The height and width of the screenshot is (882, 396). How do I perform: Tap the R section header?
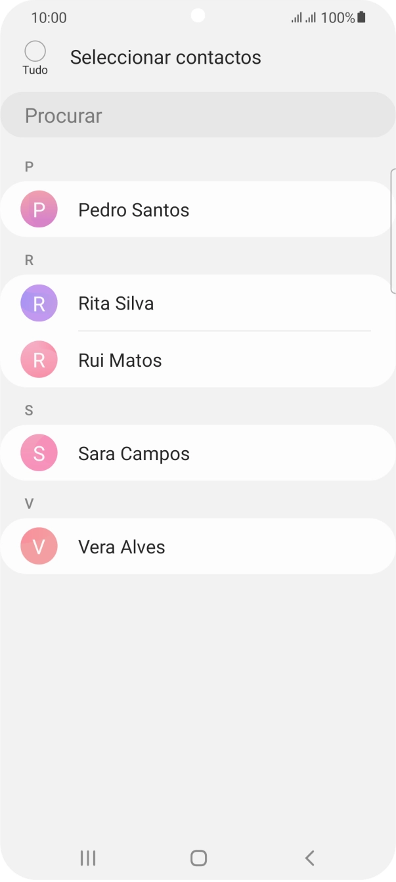pos(29,260)
